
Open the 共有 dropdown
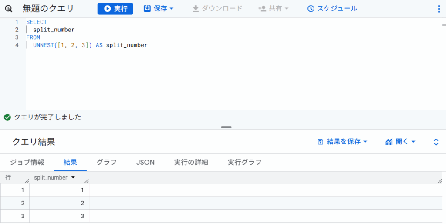(x=274, y=9)
